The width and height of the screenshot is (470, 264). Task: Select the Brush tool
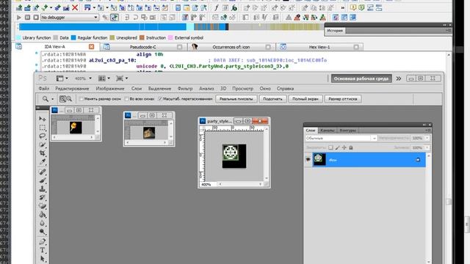[x=43, y=180]
